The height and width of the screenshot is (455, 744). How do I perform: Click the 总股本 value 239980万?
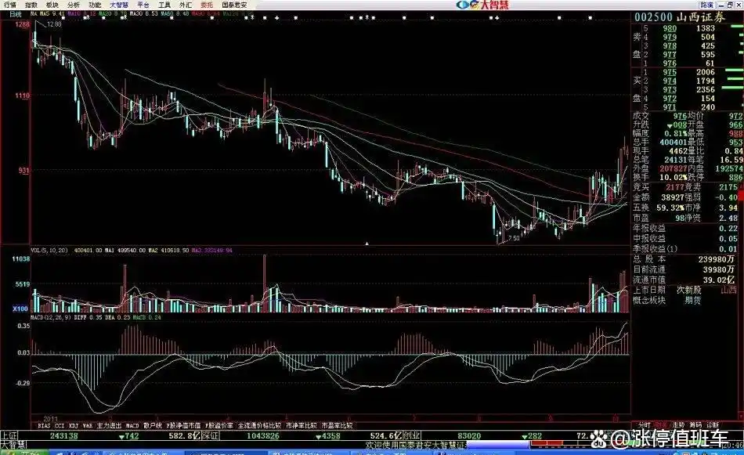[716, 259]
